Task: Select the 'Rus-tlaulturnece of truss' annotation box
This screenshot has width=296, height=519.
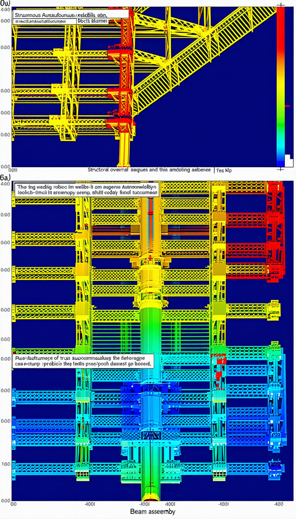Action: click(x=83, y=361)
